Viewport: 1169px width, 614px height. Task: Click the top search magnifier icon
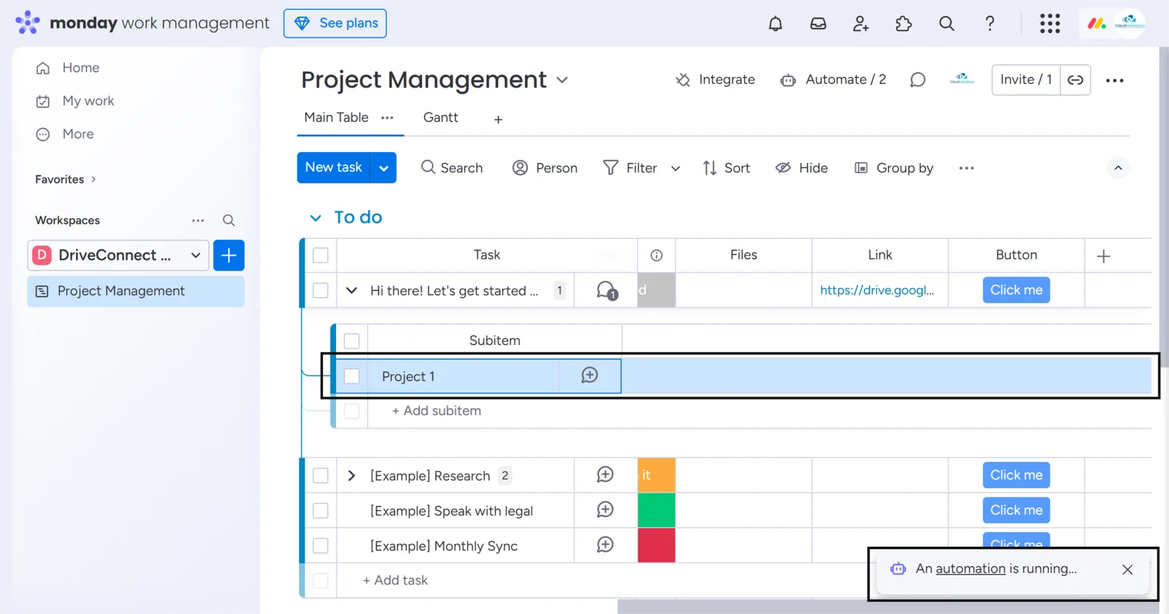click(x=946, y=23)
